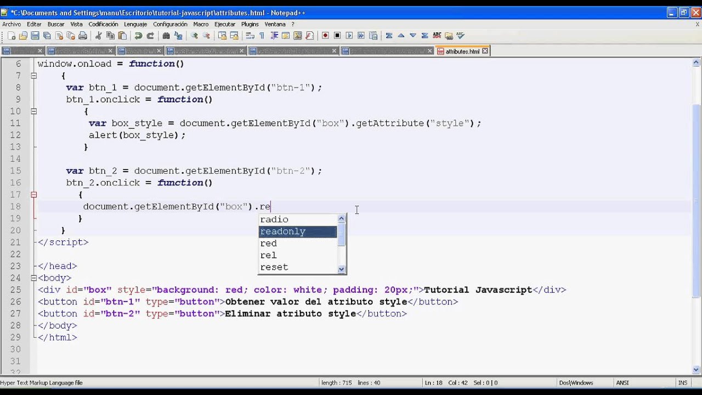Click the autocomplete list down arrow
702x395 pixels.
click(x=342, y=269)
